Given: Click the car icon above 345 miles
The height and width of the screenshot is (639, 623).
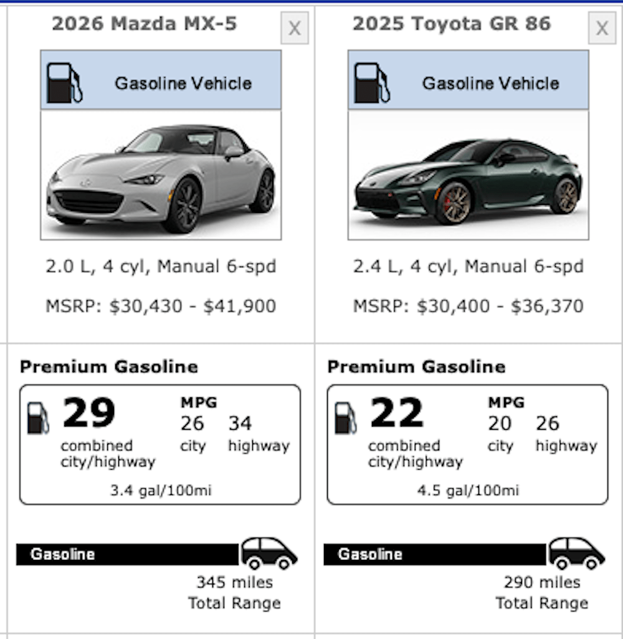Looking at the screenshot, I should coord(269,553).
